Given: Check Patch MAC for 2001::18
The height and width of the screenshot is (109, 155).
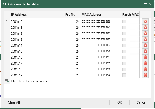Looking at the screenshot, I should click(x=124, y=69).
